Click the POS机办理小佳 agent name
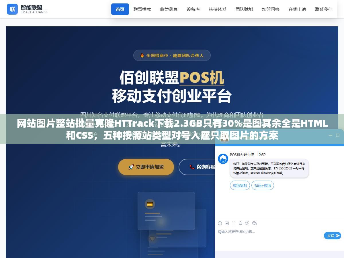Screen dimensions: 344x258 (242, 155)
